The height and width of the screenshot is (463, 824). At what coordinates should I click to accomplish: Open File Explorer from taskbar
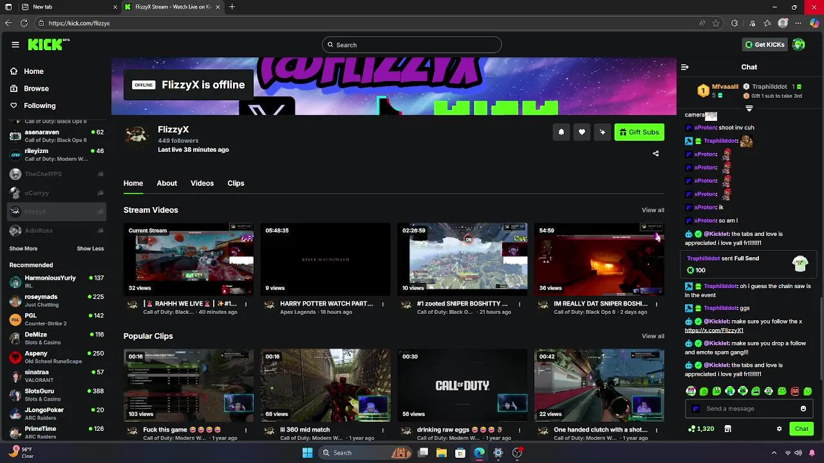[x=442, y=453]
